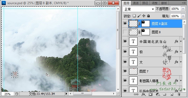
Task: Toggle lock image pixels brush icon
Action: [139, 16]
